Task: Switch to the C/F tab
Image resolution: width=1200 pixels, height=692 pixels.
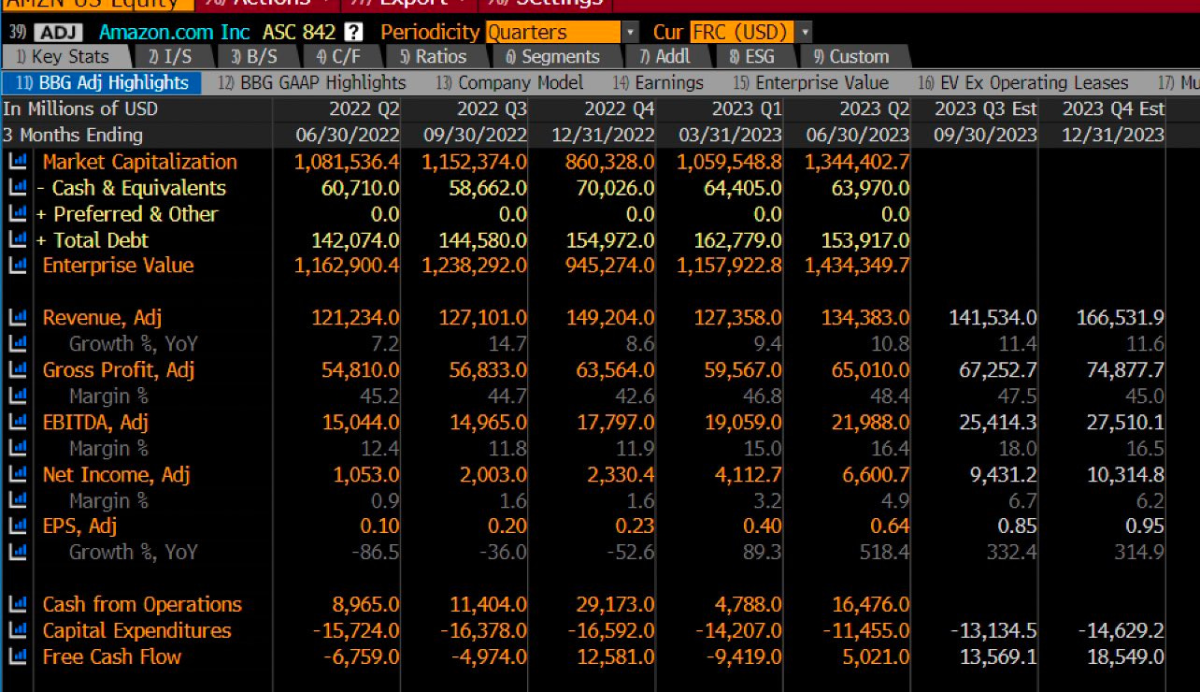Action: pos(338,57)
